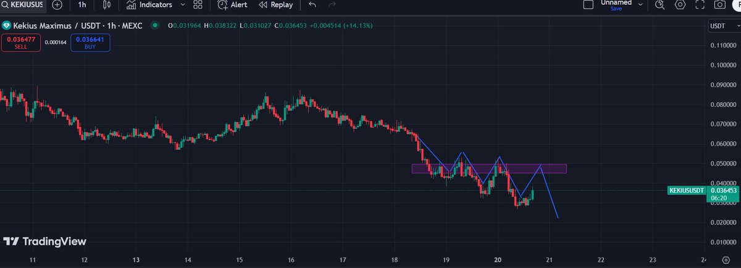Redo the chart action
The image size is (741, 268).
click(332, 4)
